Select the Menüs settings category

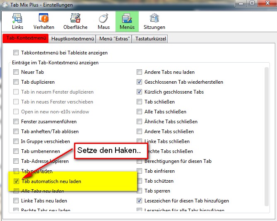coord(127,21)
